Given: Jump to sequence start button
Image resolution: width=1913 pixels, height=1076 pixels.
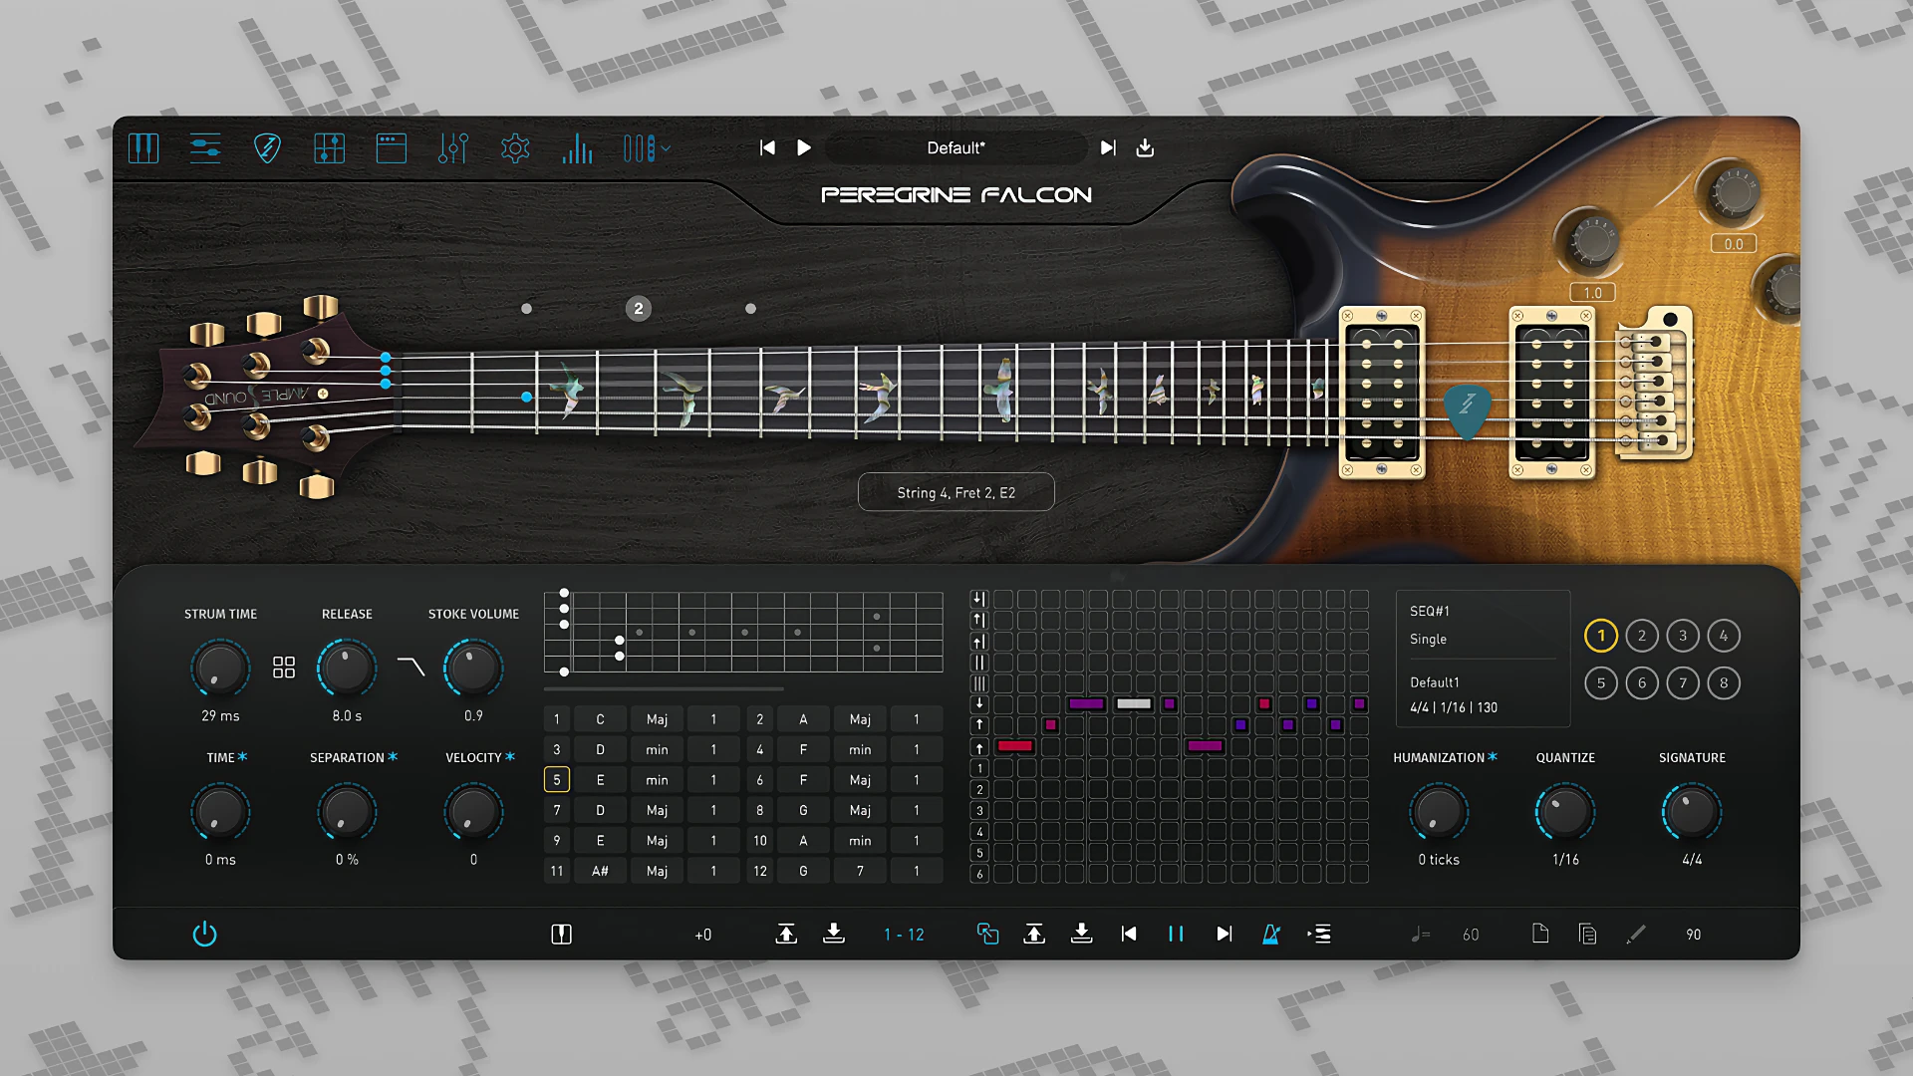Looking at the screenshot, I should coord(1129,934).
